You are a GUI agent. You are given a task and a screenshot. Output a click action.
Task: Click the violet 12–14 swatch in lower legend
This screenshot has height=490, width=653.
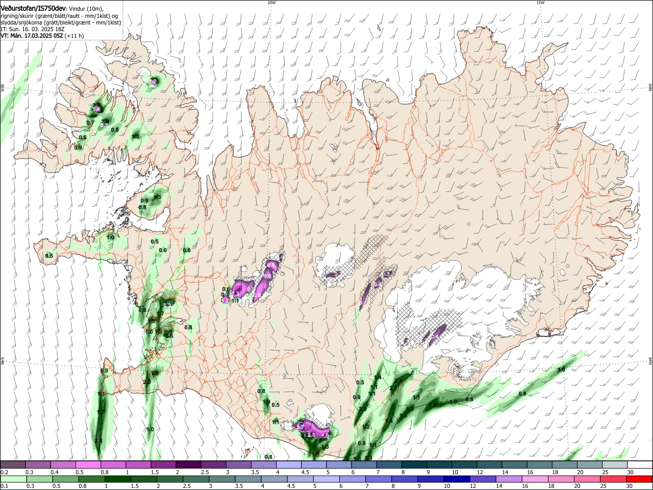[x=482, y=479]
